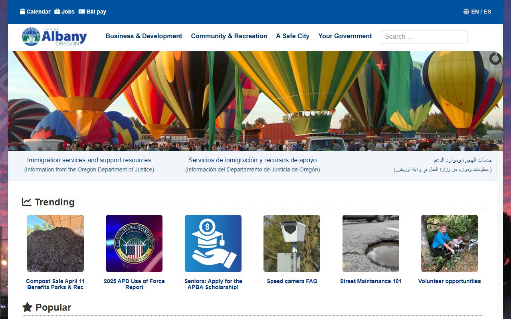Open Community & Recreation menu
511x319 pixels.
[229, 36]
